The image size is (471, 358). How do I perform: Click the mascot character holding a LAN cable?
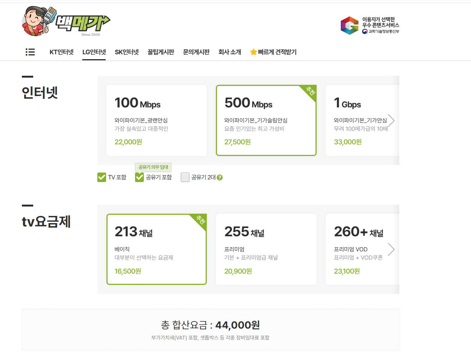38,21
